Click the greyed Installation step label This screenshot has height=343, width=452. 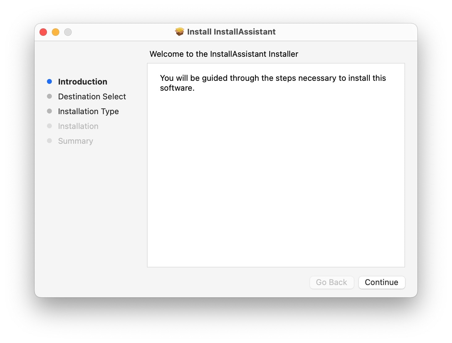78,126
